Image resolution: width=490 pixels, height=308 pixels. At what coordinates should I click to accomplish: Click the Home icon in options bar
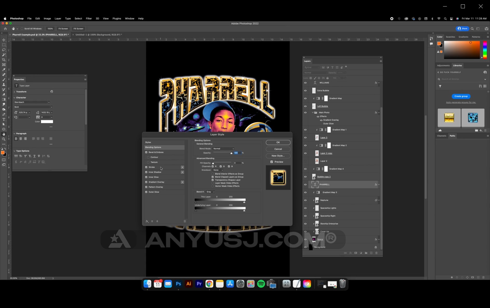5,29
